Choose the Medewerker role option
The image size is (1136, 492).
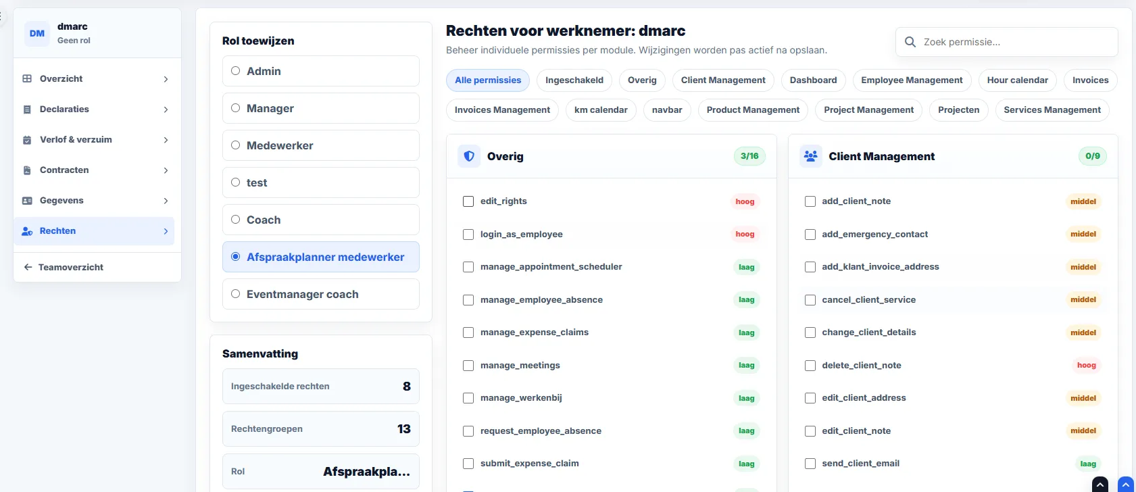tap(321, 145)
